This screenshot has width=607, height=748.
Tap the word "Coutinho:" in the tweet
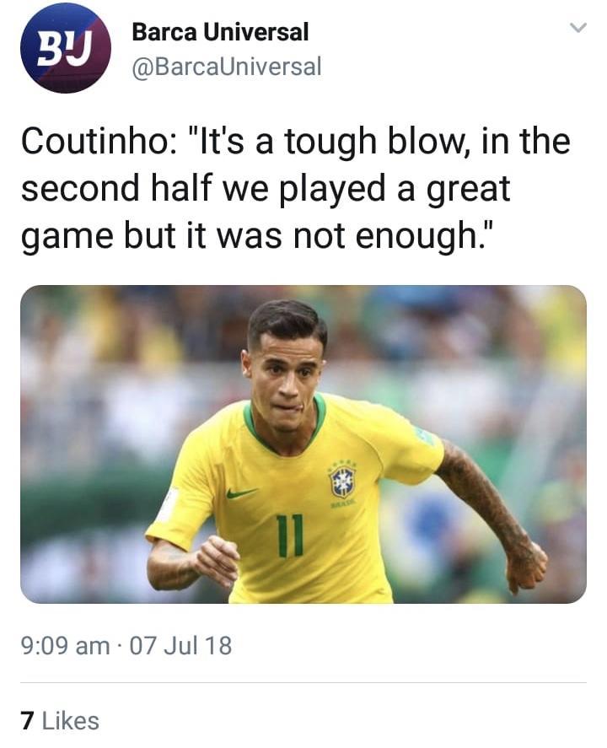point(99,142)
